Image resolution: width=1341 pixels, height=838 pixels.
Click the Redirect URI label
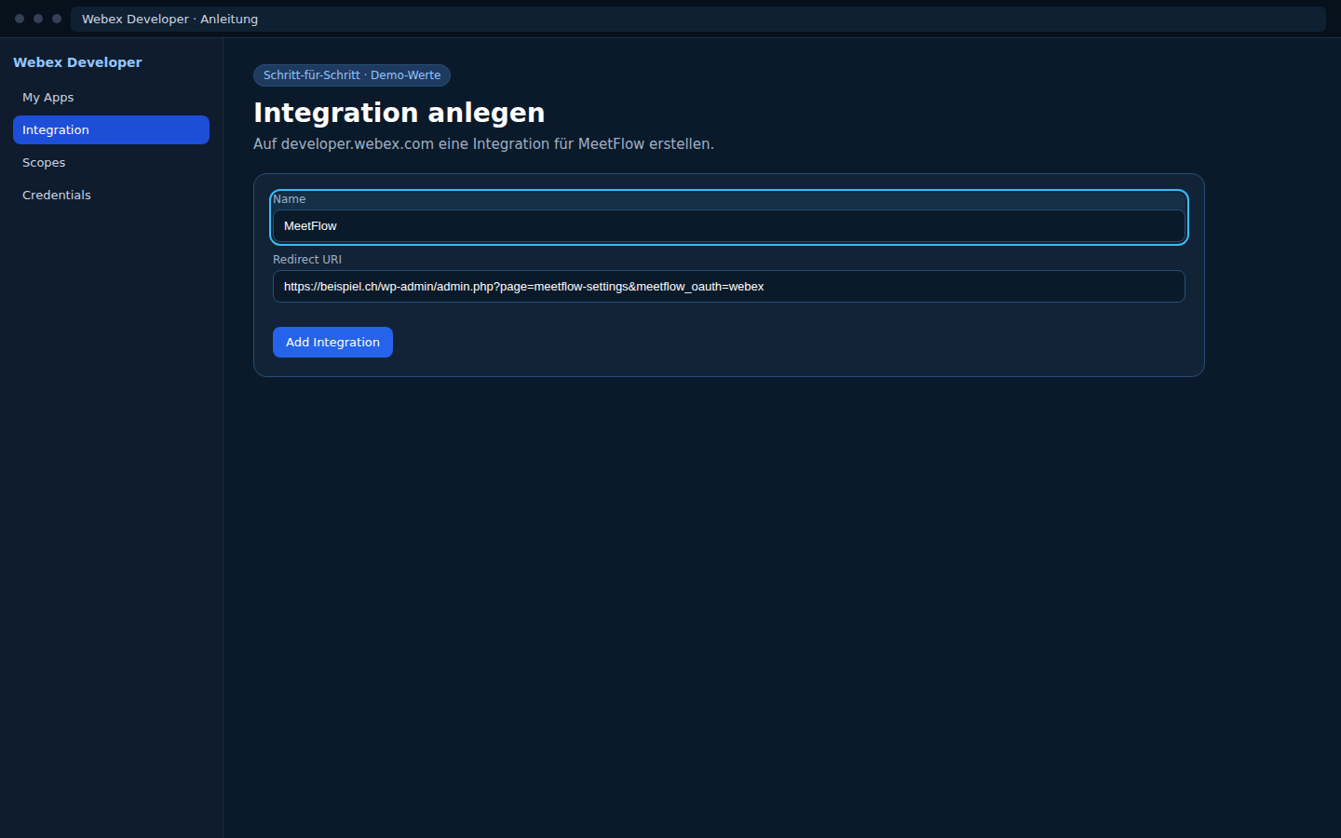tap(307, 260)
